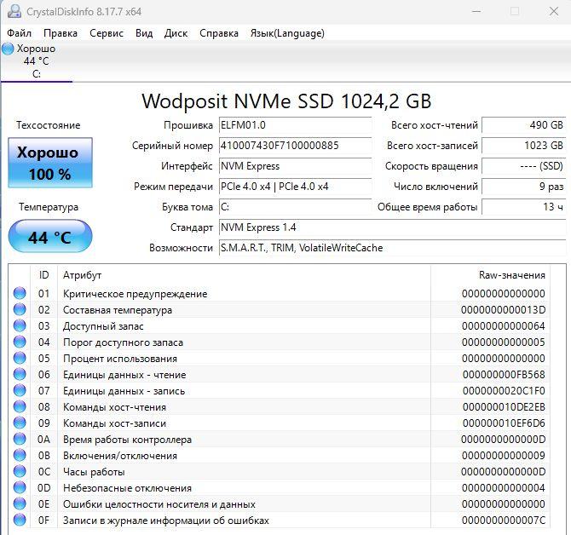The height and width of the screenshot is (535, 571).
Task: Select the C: drive tab at top
Action: [x=36, y=61]
